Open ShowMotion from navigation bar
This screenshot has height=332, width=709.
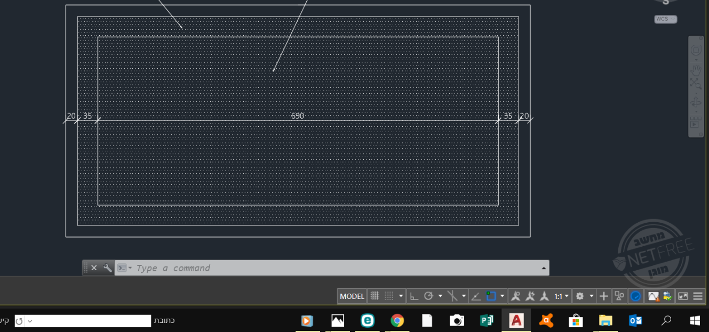(x=696, y=122)
